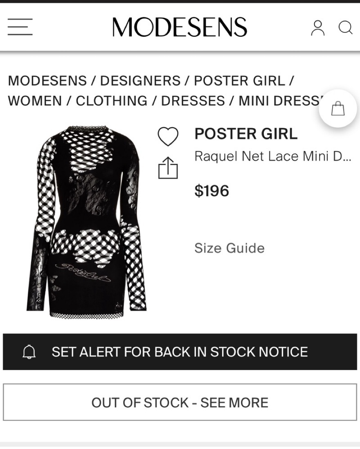Go to MODESENS breadcrumb link
The width and height of the screenshot is (360, 449).
click(47, 81)
